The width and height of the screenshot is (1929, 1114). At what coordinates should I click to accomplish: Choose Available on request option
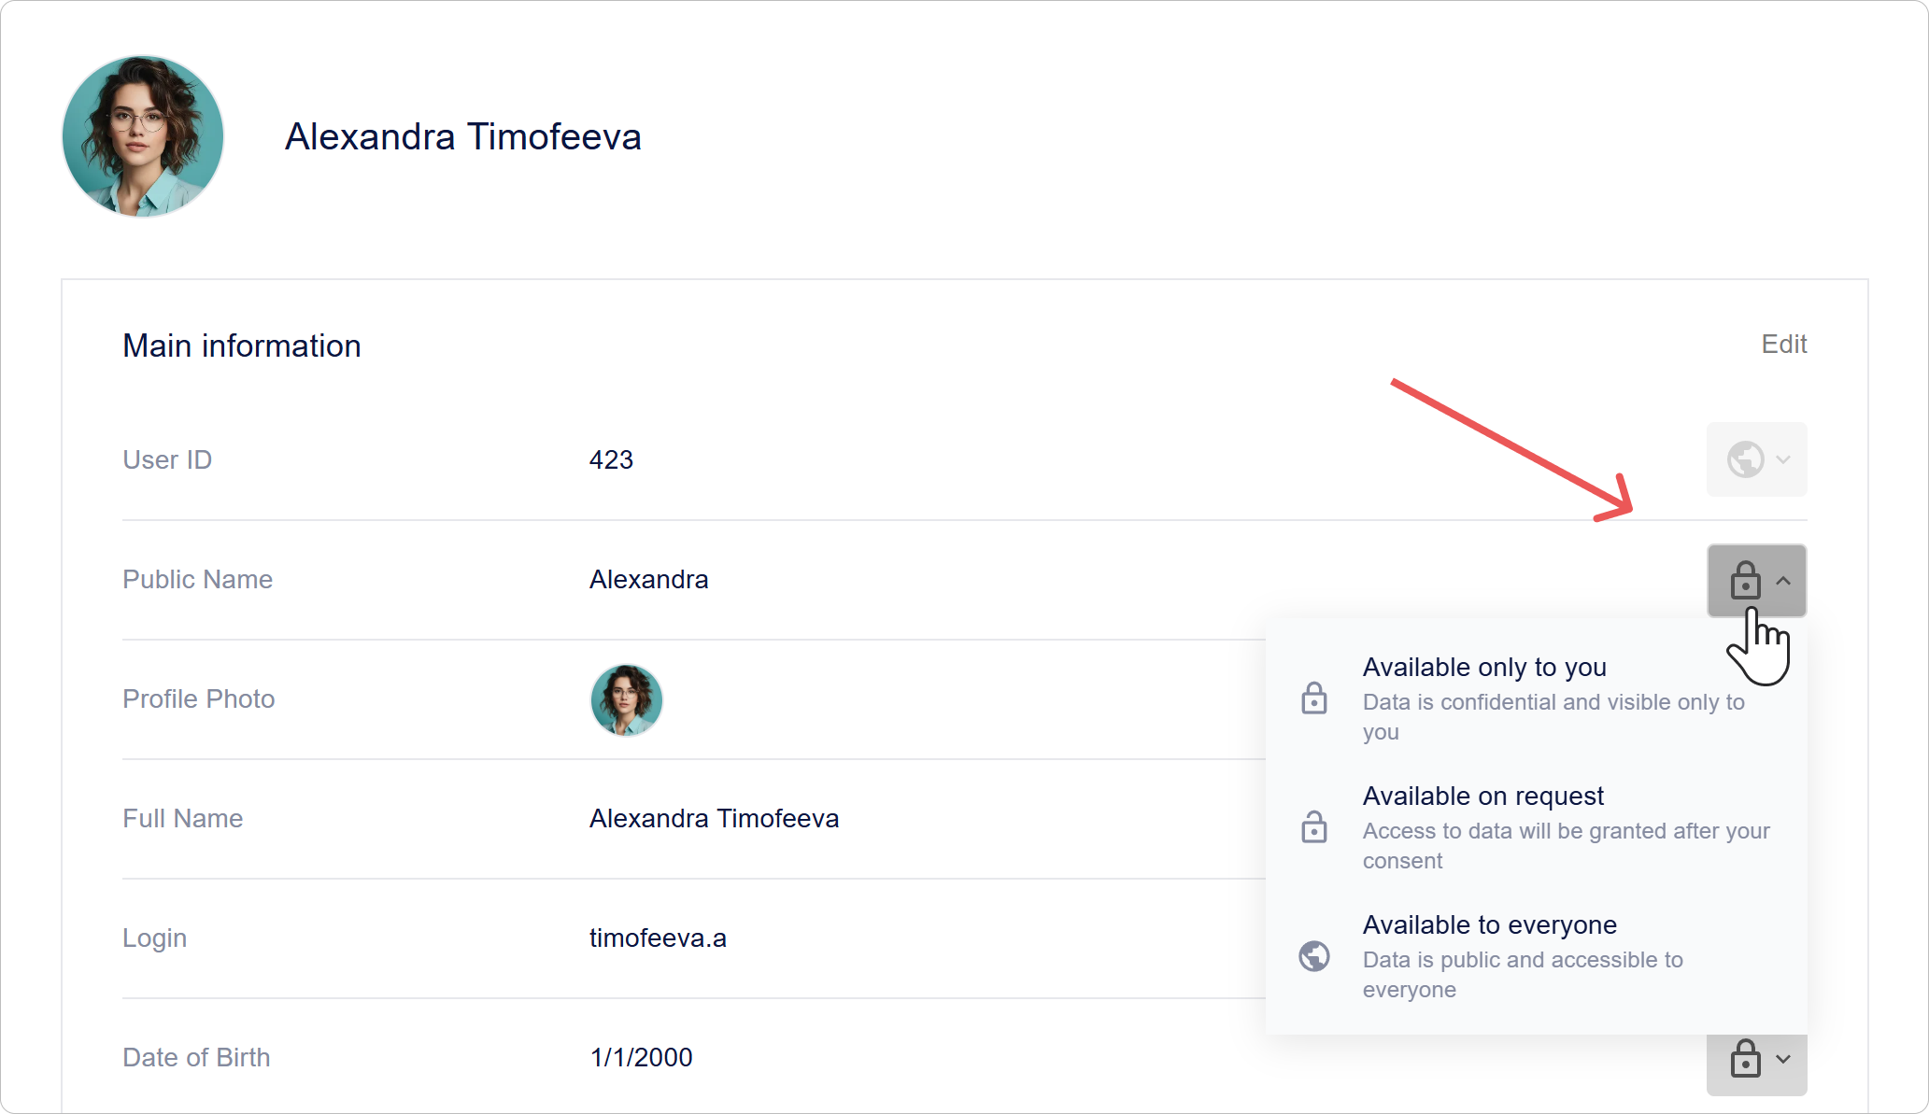1482,797
